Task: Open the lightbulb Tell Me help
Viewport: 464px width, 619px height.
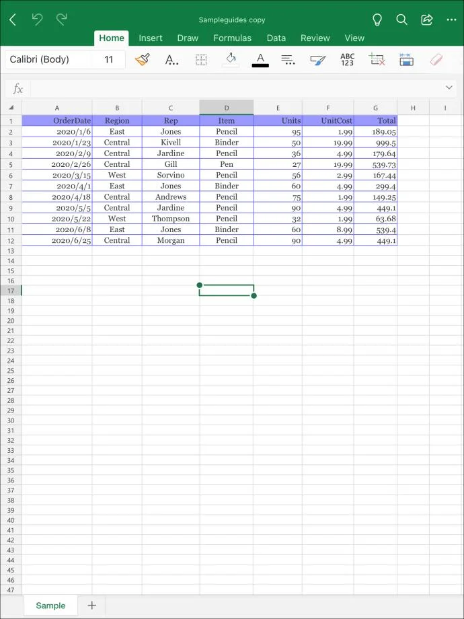Action: [377, 20]
